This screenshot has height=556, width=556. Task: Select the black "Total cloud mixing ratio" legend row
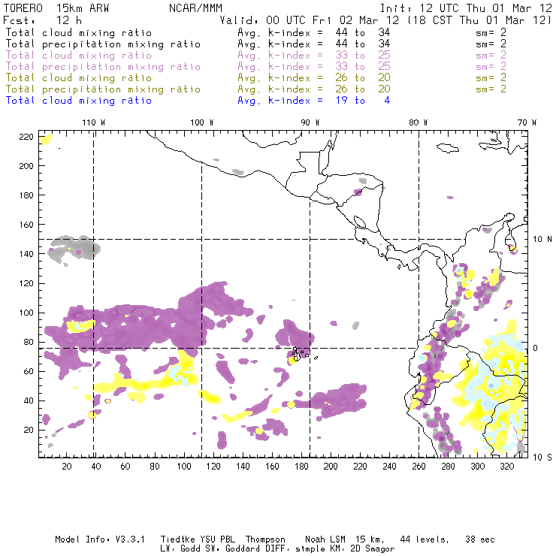(255, 32)
